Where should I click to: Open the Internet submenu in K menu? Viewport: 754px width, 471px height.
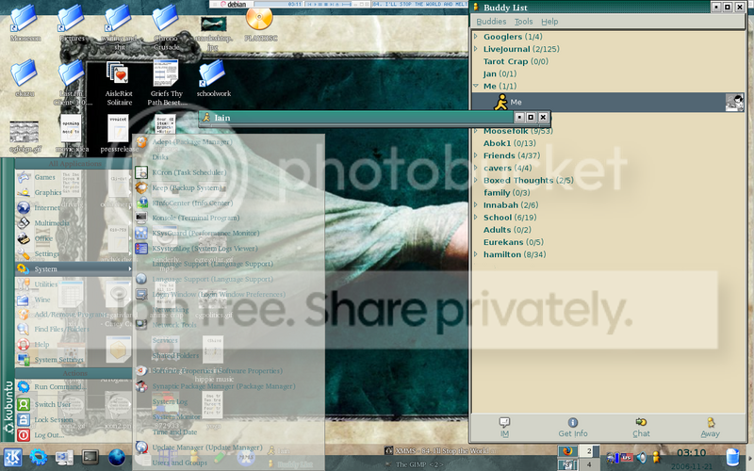click(x=74, y=207)
